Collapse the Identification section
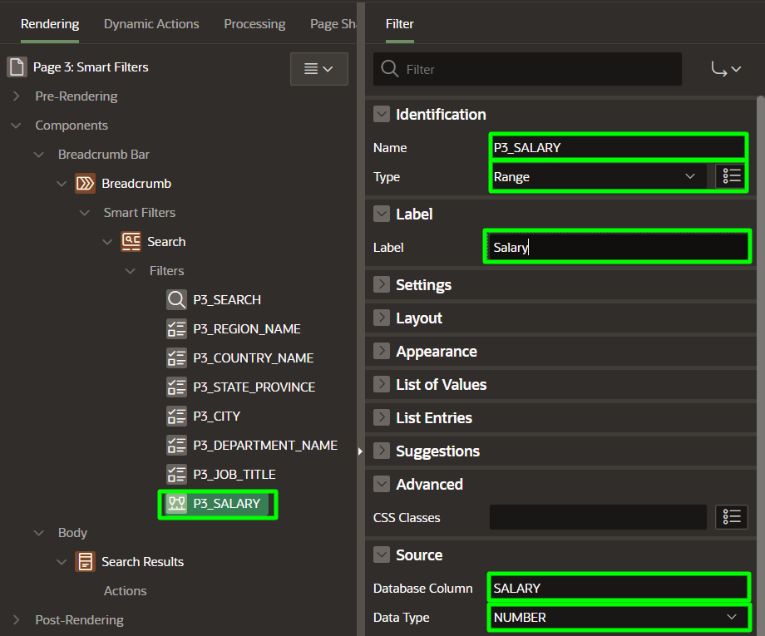This screenshot has width=765, height=636. coord(382,114)
